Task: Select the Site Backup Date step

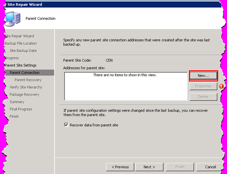Action: click(23, 51)
